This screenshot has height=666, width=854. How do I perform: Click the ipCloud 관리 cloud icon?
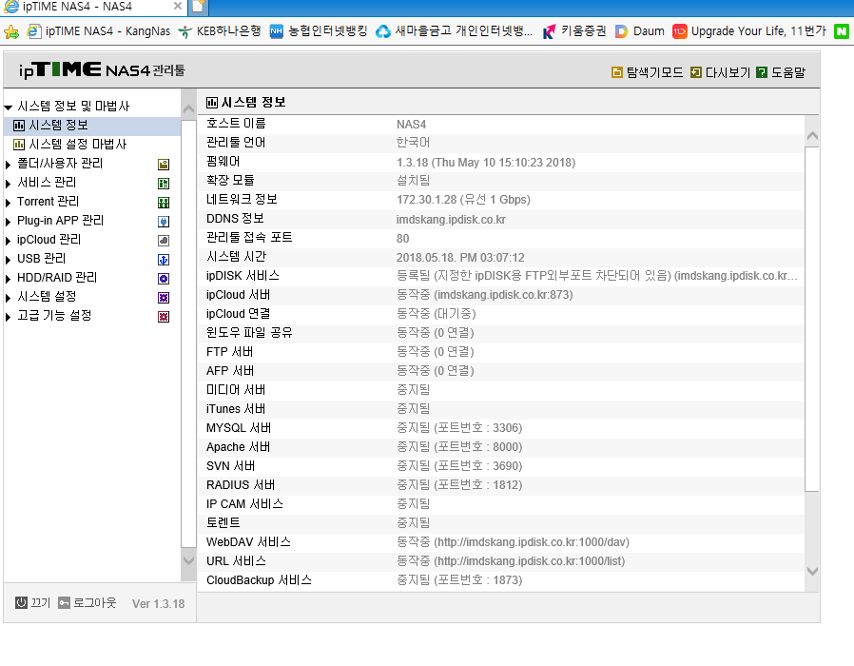(164, 241)
